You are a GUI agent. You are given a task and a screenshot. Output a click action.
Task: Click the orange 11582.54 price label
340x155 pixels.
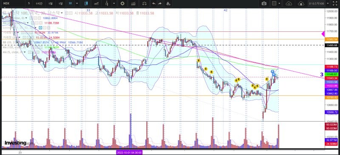click(x=331, y=39)
